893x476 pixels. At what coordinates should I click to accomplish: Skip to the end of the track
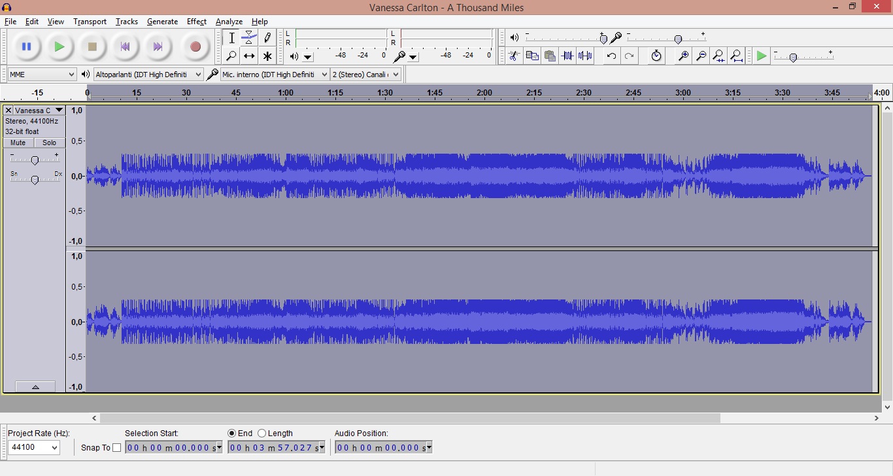[x=158, y=46]
